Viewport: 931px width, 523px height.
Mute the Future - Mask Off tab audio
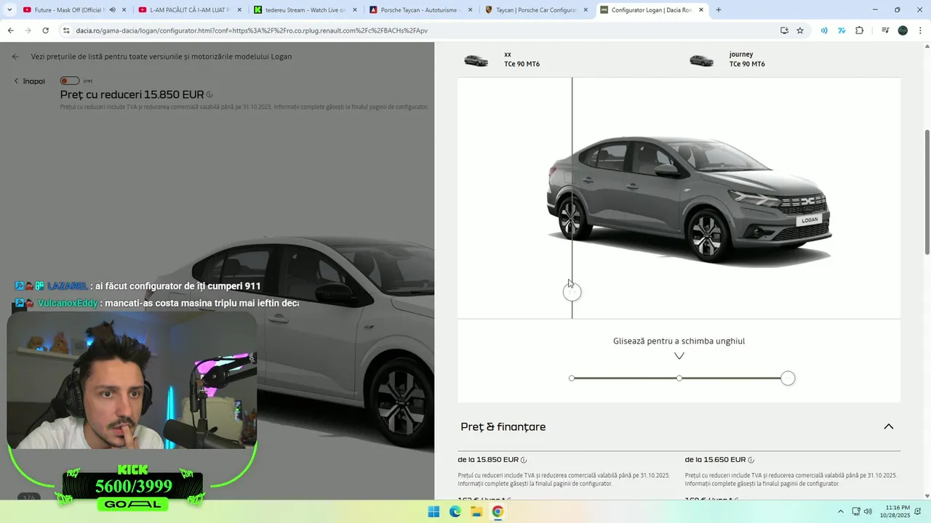[x=112, y=10]
